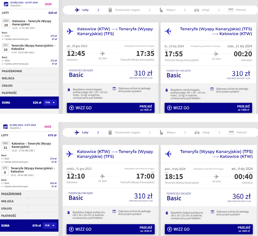This screenshot has width=258, height=236.
Task: Upgrade to WIZZ GO for +434 zł
Action: pyautogui.click(x=111, y=229)
